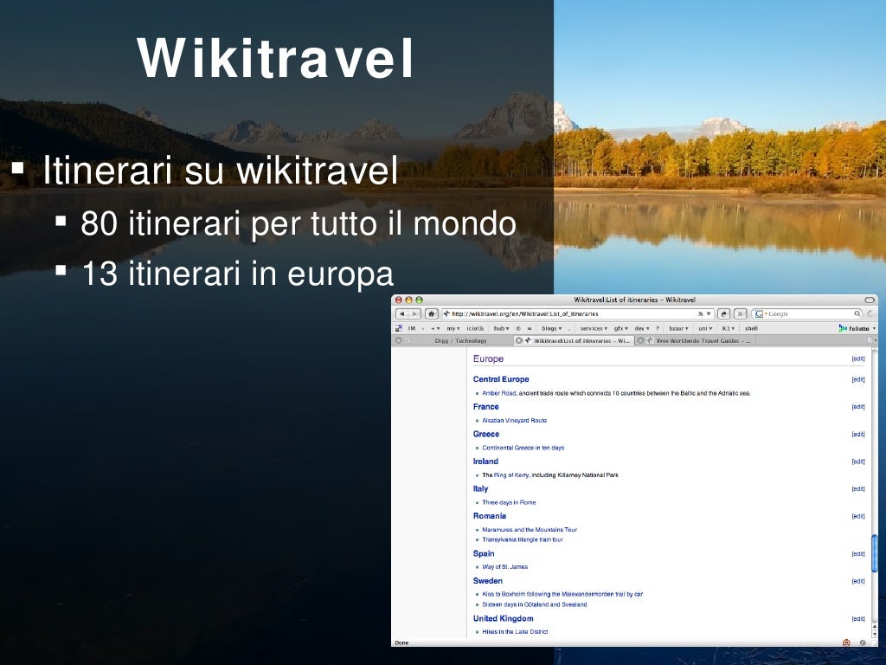Screen dimensions: 886x665
Task: Switch to the Free Worldwide Travel Guides tab
Action: coord(695,340)
